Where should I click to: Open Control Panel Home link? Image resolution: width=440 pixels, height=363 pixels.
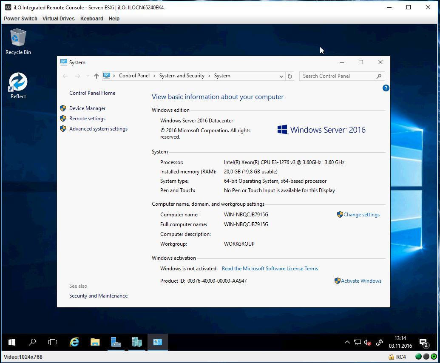pyautogui.click(x=92, y=93)
